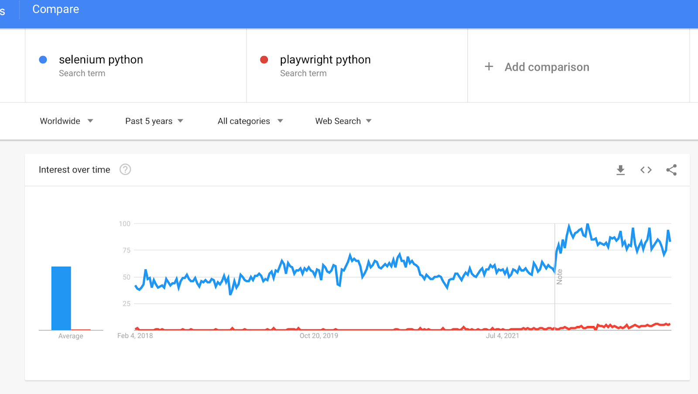Screen dimensions: 698x394
Task: Click the Average label under the bar
Action: pyautogui.click(x=71, y=336)
